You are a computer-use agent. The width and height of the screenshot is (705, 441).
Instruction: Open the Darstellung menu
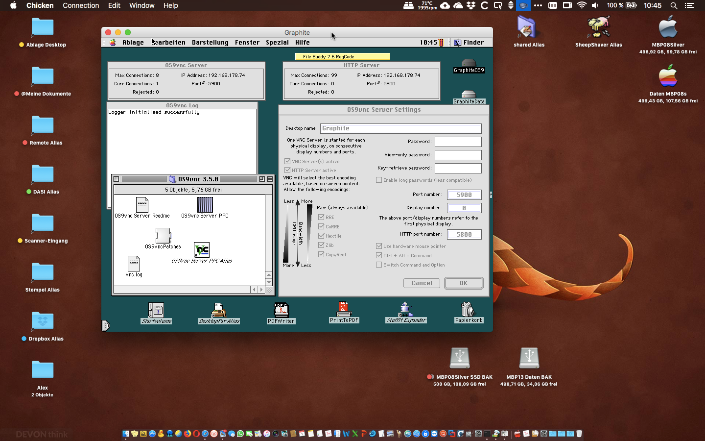(x=210, y=43)
